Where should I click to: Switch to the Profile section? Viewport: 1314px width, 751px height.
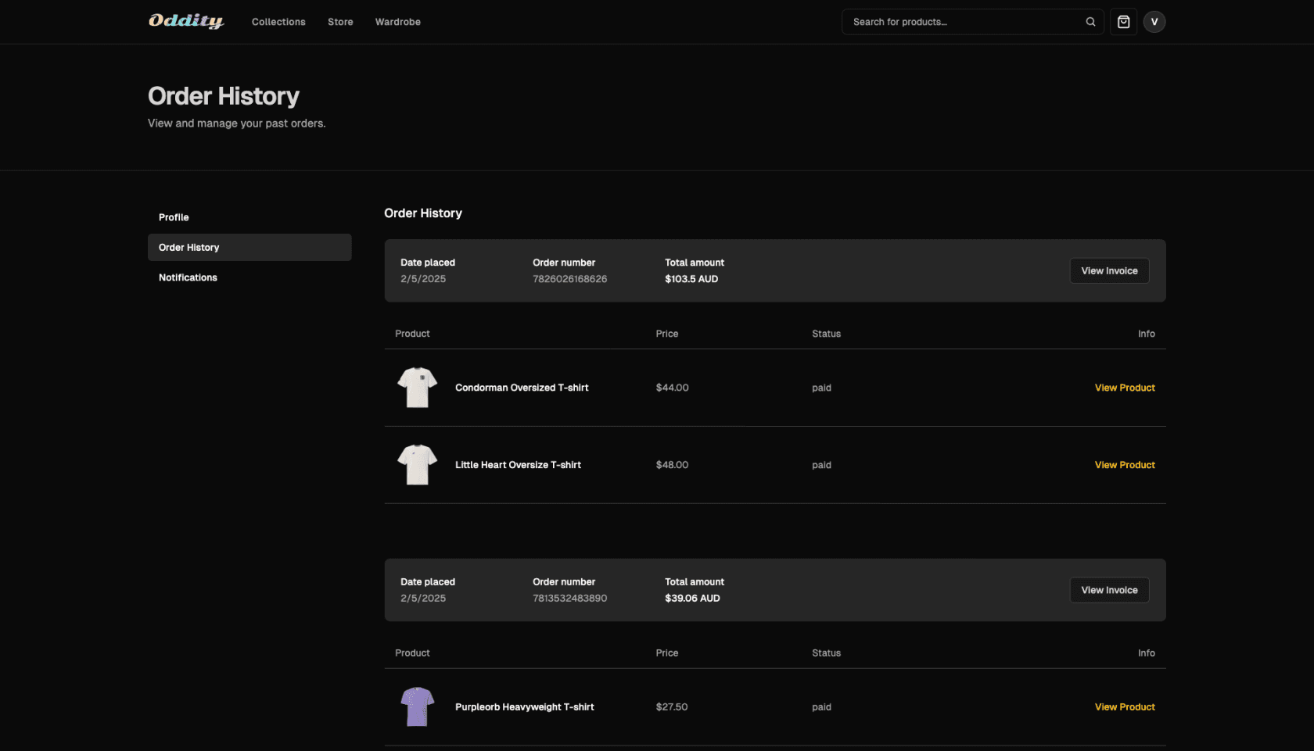pos(173,216)
